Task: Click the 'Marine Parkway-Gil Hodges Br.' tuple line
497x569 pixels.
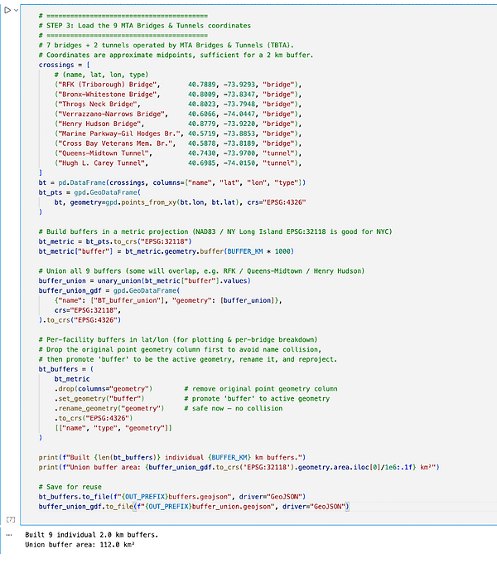Action: coord(178,134)
